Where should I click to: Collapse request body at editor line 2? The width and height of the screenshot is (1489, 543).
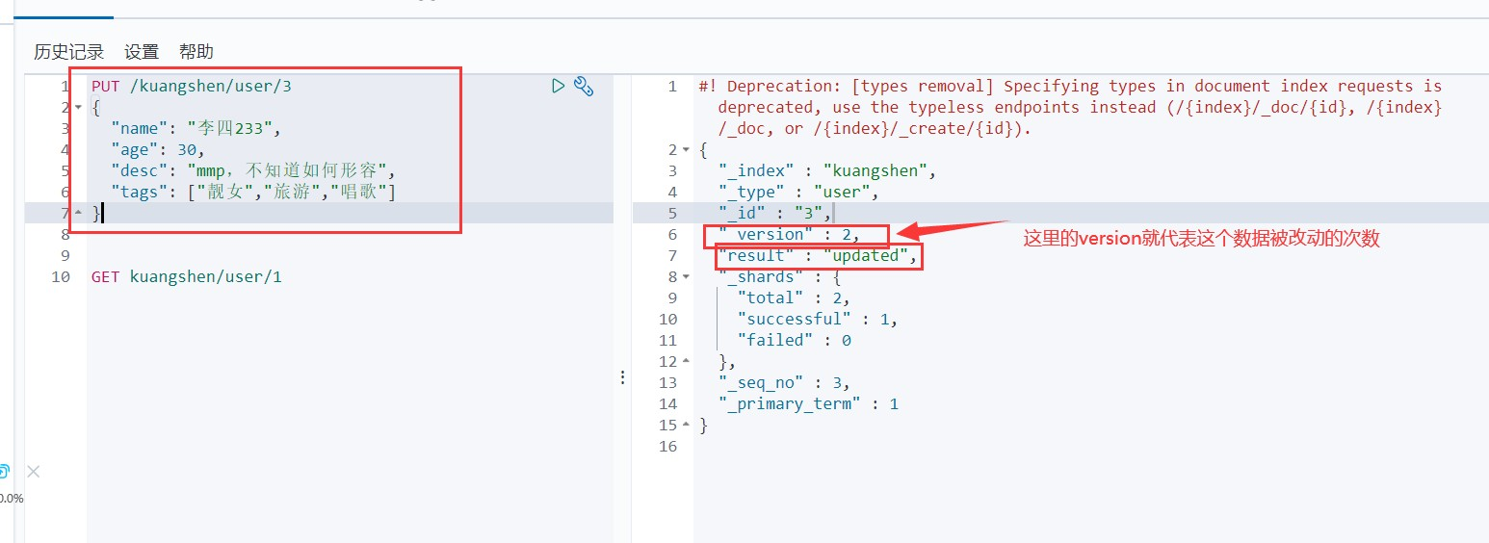pyautogui.click(x=78, y=108)
